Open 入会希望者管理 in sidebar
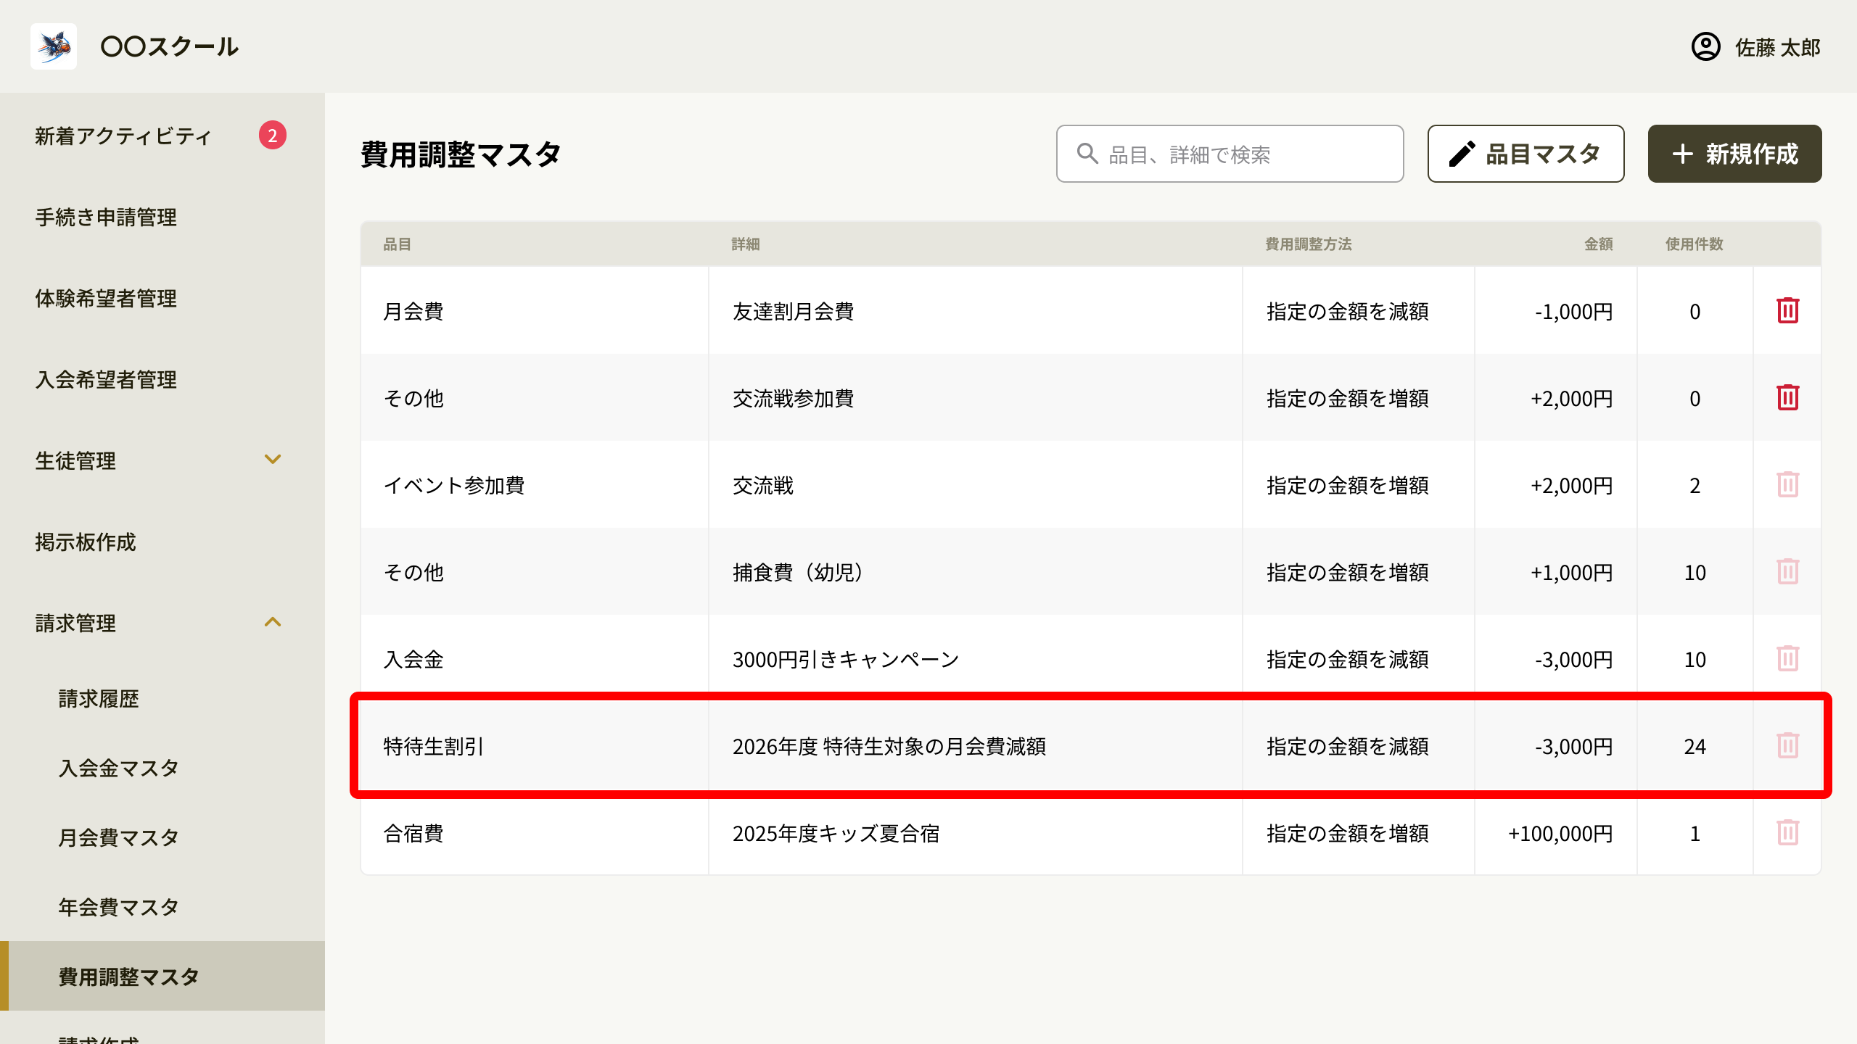The width and height of the screenshot is (1857, 1044). coord(162,380)
